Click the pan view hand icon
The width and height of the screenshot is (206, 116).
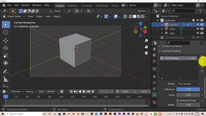pyautogui.click(x=146, y=47)
